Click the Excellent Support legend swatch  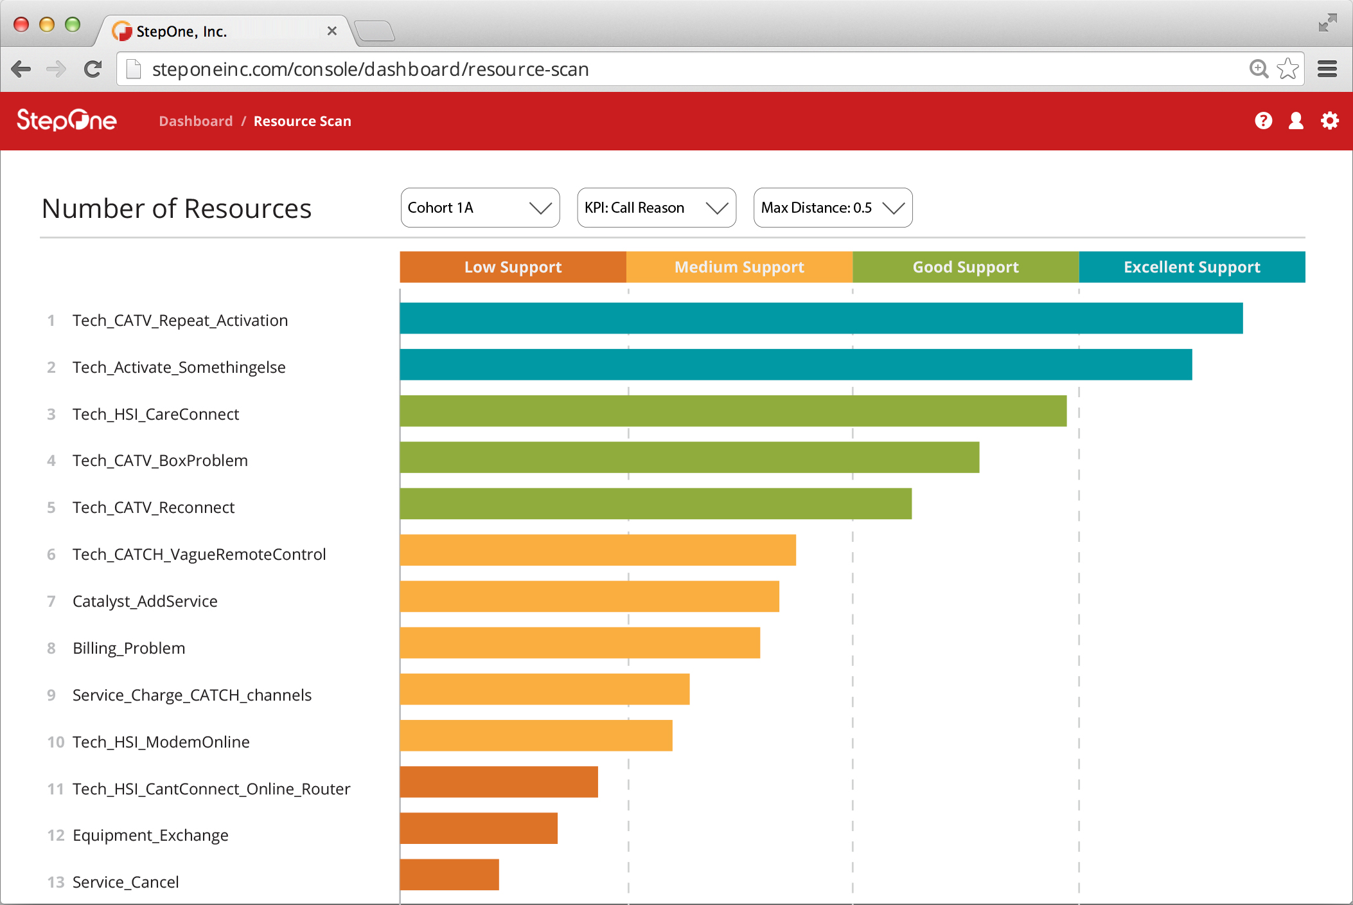pos(1192,267)
